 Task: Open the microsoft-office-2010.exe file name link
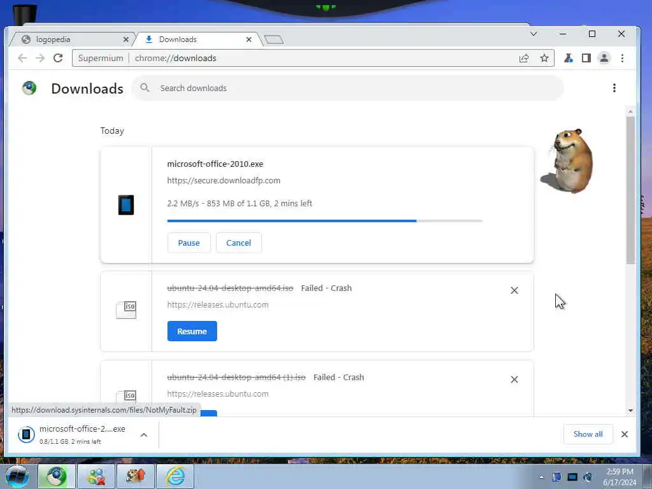click(x=215, y=164)
